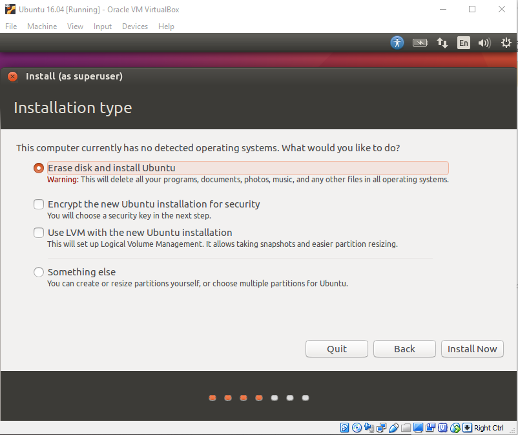Click the Install Now button
This screenshot has height=435, width=518.
click(472, 349)
